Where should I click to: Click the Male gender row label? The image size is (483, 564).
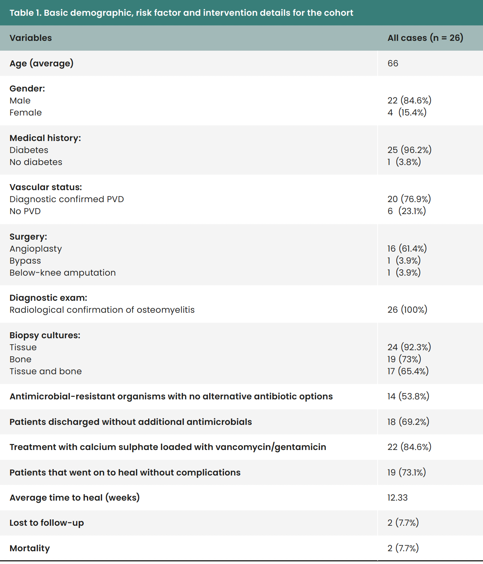click(x=20, y=100)
